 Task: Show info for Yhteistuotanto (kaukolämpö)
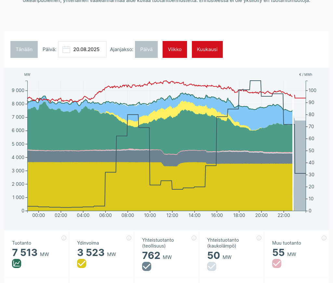[x=259, y=238]
